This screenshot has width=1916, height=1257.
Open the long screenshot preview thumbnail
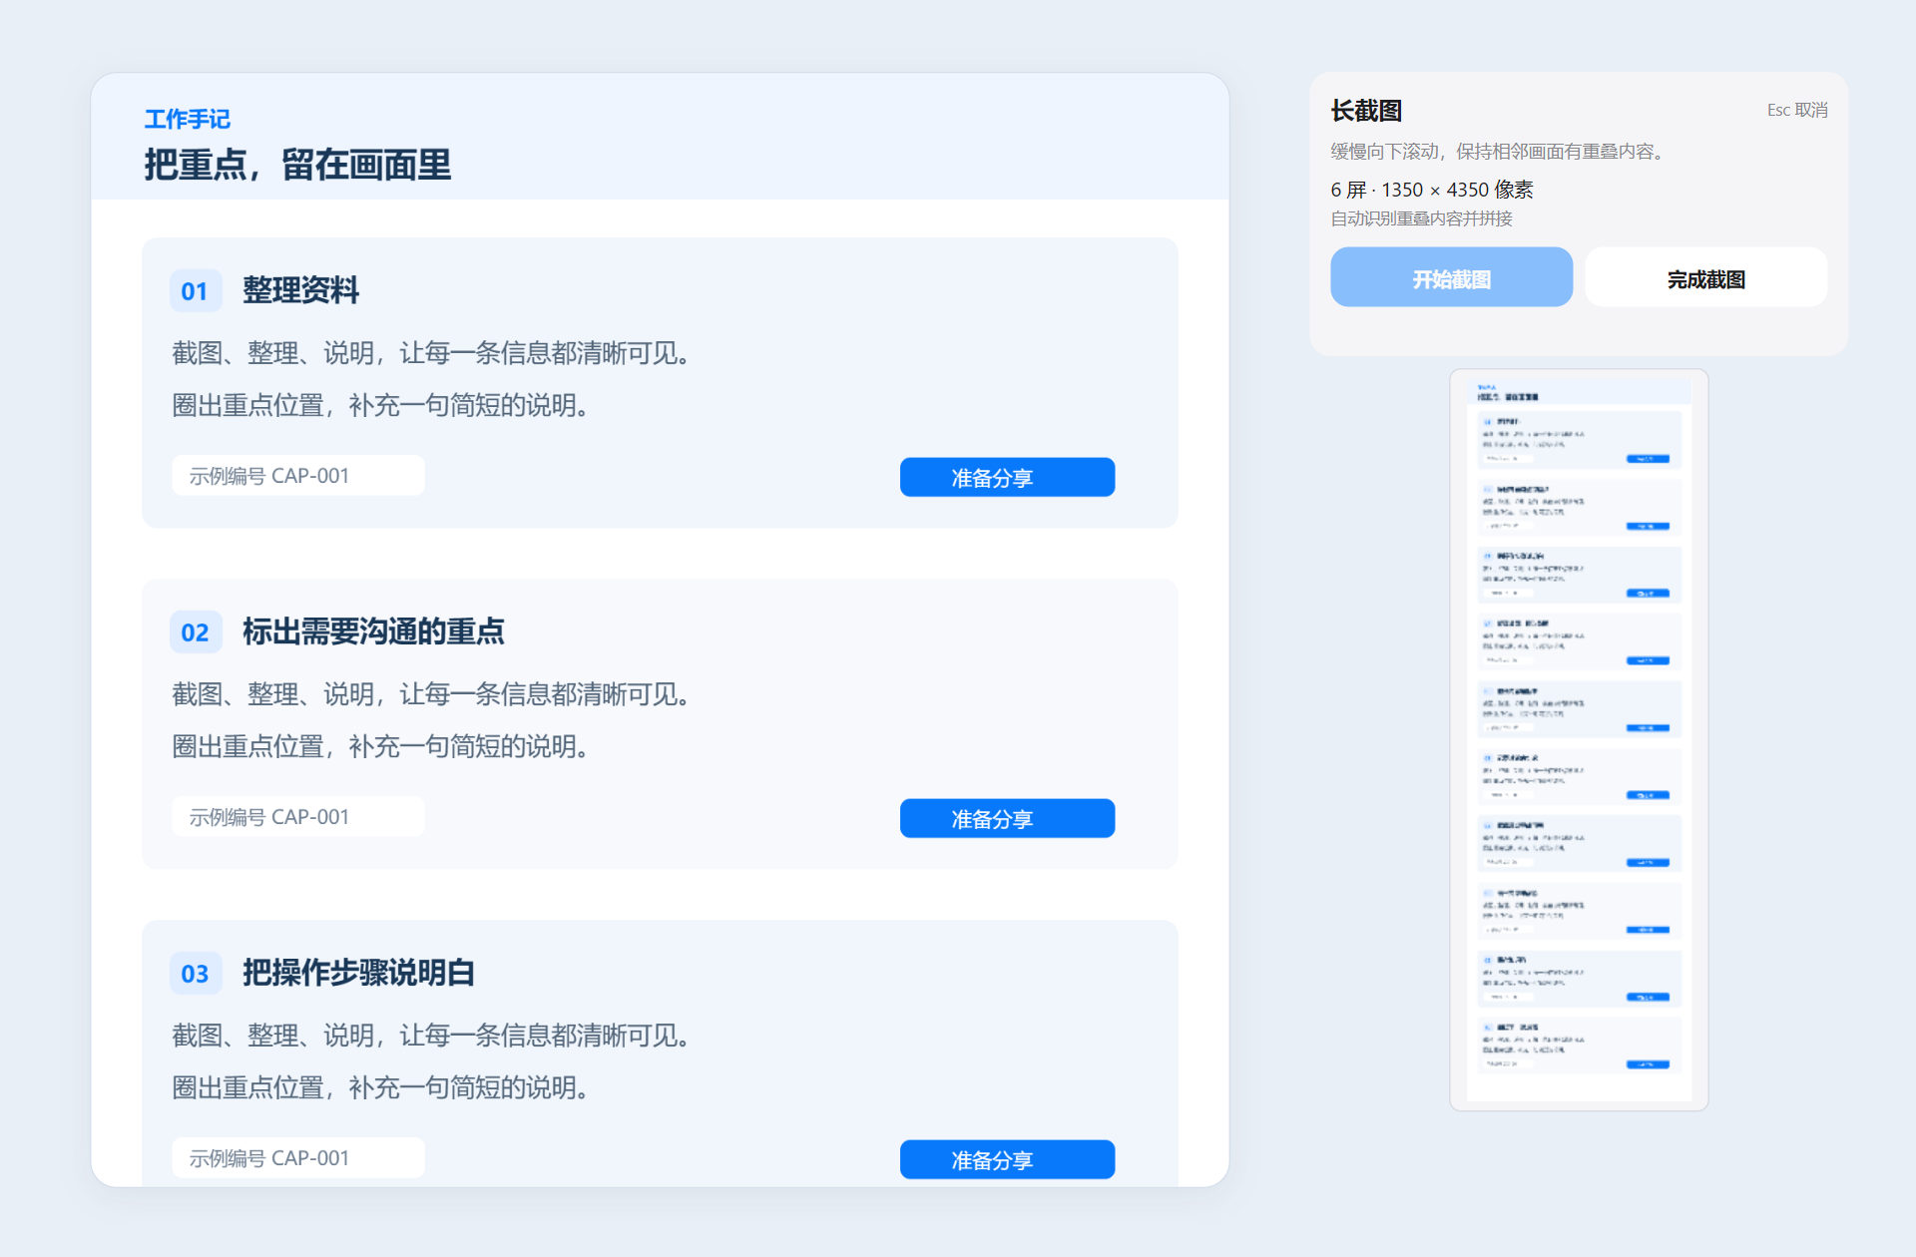tap(1579, 739)
